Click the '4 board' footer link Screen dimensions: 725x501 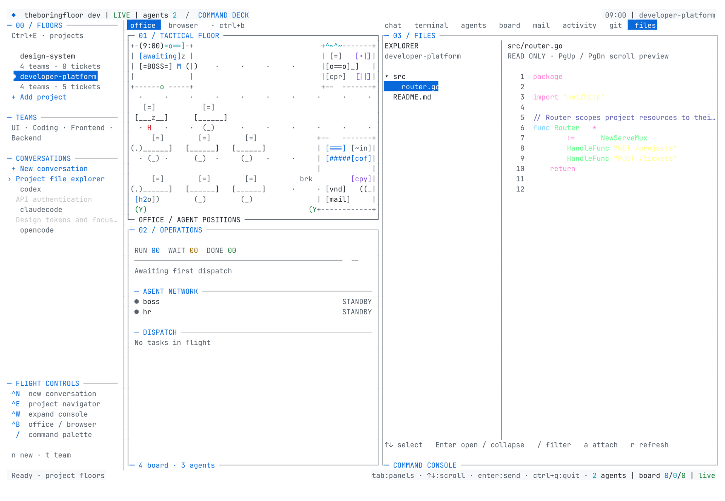153,465
